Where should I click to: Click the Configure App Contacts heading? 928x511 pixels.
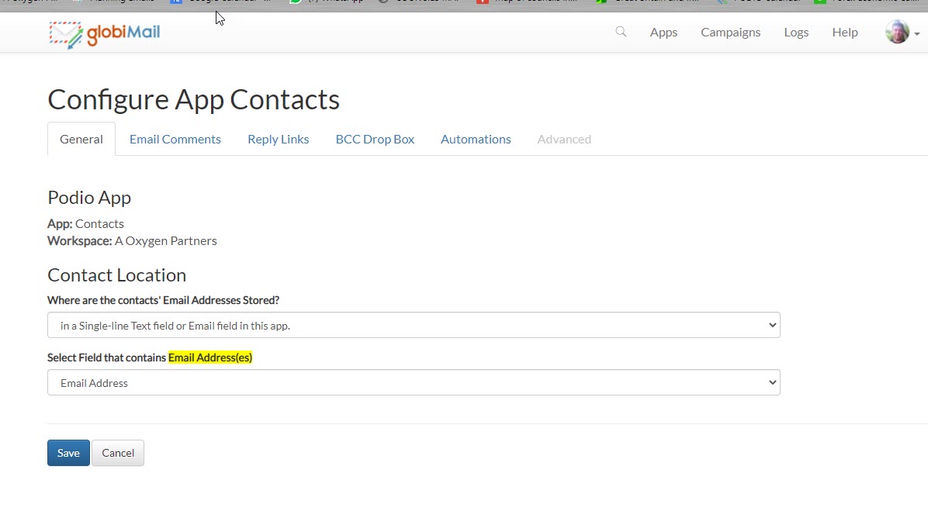click(193, 99)
